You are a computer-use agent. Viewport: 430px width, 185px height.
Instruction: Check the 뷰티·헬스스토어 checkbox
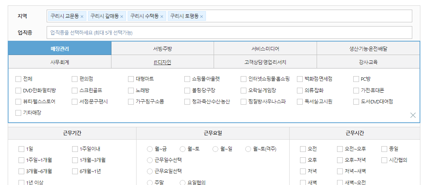(19, 102)
